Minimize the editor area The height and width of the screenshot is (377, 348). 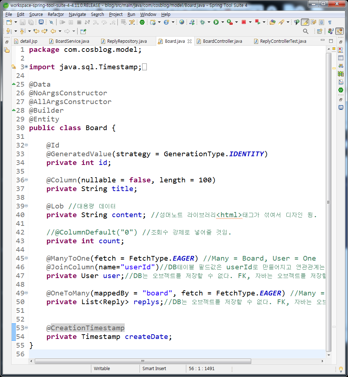323,40
